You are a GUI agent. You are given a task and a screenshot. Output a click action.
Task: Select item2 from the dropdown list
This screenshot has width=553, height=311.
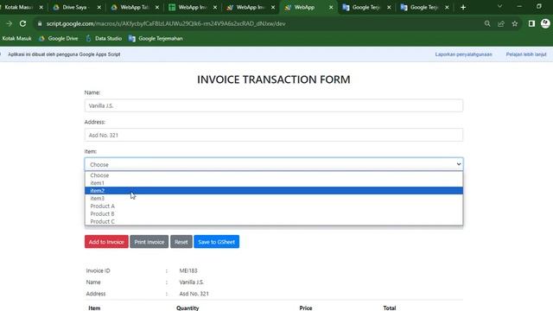coord(274,191)
